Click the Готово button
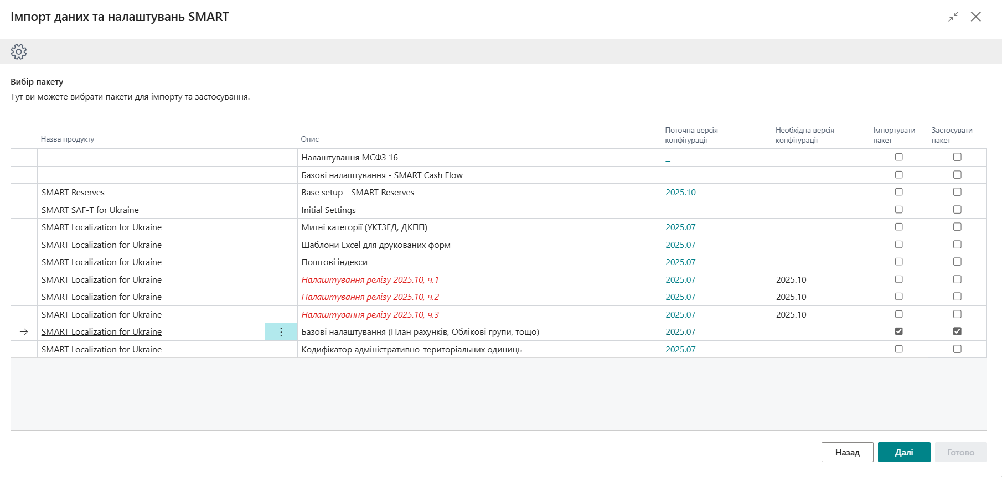1002x477 pixels. point(961,452)
